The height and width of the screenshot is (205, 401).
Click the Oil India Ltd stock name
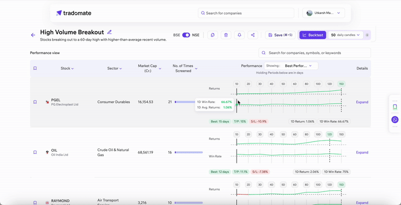[x=59, y=155]
